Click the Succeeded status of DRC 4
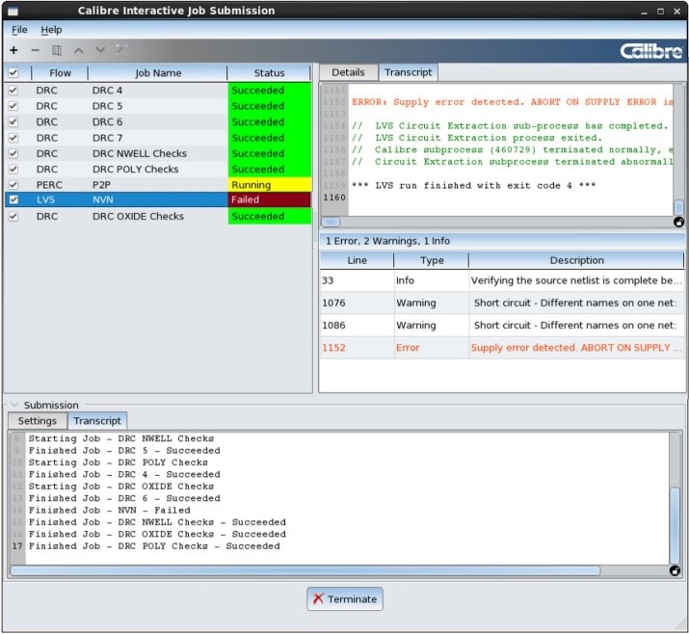The height and width of the screenshot is (634, 689). click(270, 90)
